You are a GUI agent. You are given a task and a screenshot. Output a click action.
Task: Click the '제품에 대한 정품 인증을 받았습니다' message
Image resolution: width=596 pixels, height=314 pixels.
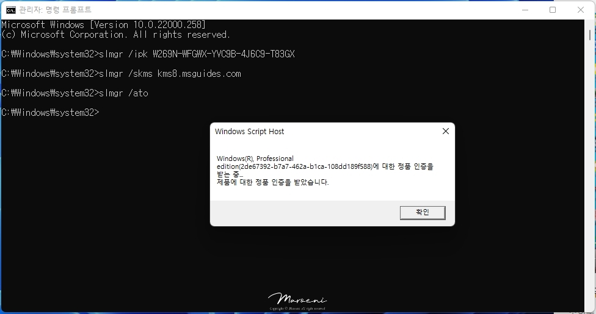[x=272, y=182]
